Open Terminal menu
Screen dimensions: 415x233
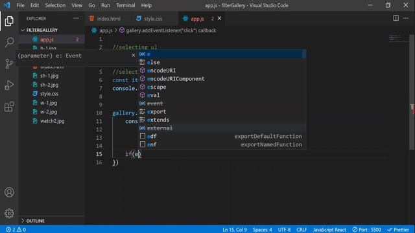point(125,5)
